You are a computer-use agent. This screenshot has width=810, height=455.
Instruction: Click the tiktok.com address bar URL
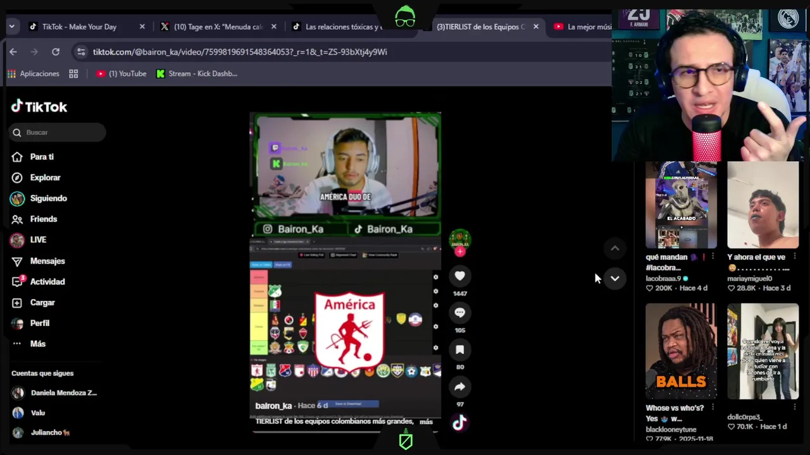pyautogui.click(x=240, y=52)
